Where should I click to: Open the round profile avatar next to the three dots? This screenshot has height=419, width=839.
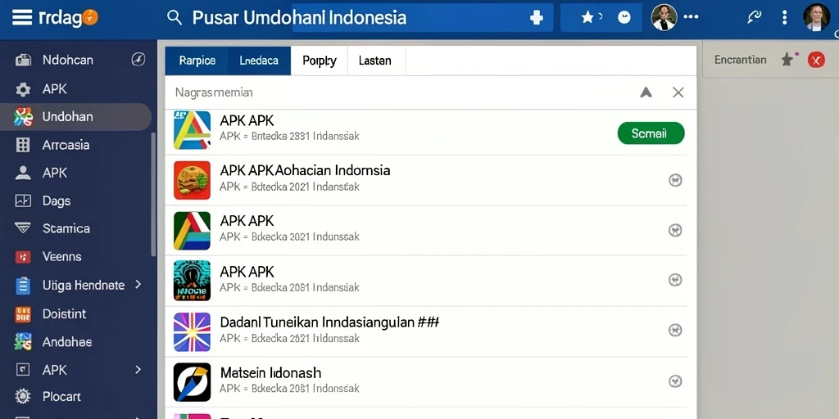pyautogui.click(x=664, y=18)
